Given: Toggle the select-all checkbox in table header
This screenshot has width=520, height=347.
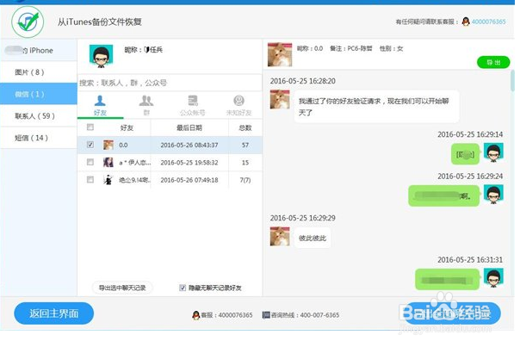Looking at the screenshot, I should click(90, 127).
